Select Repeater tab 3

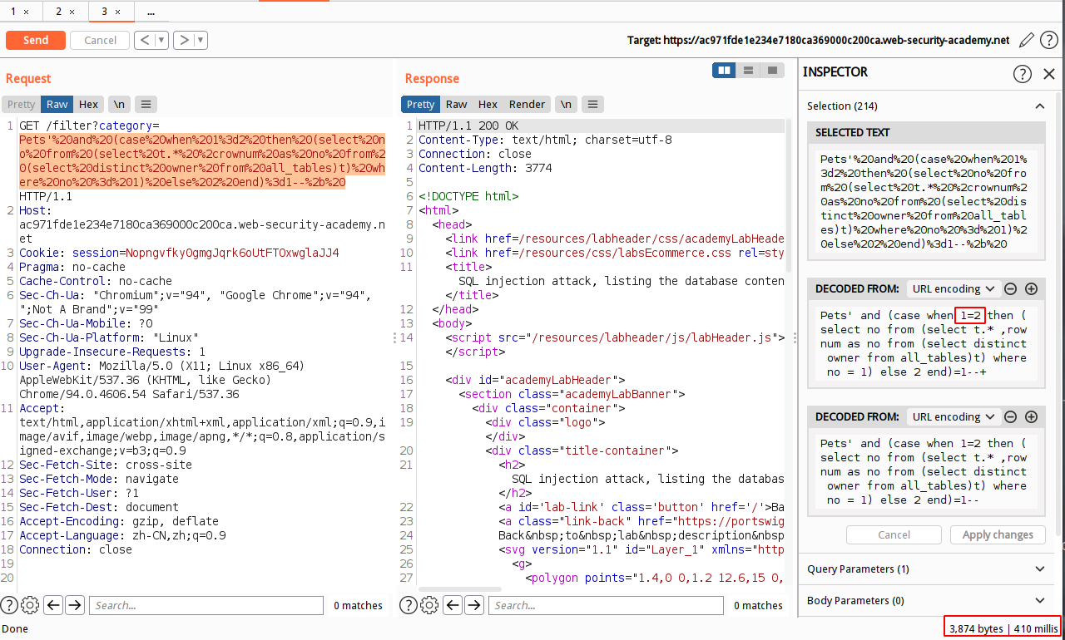pyautogui.click(x=104, y=12)
